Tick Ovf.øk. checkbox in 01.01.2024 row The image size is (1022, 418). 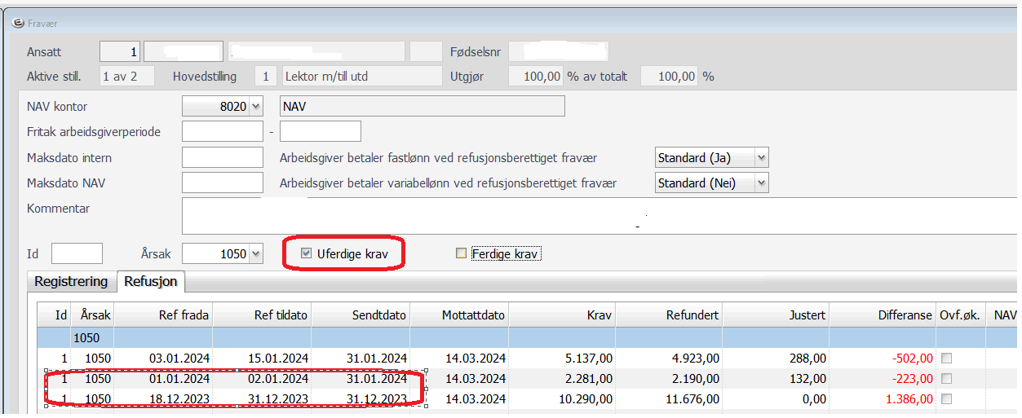(x=946, y=379)
